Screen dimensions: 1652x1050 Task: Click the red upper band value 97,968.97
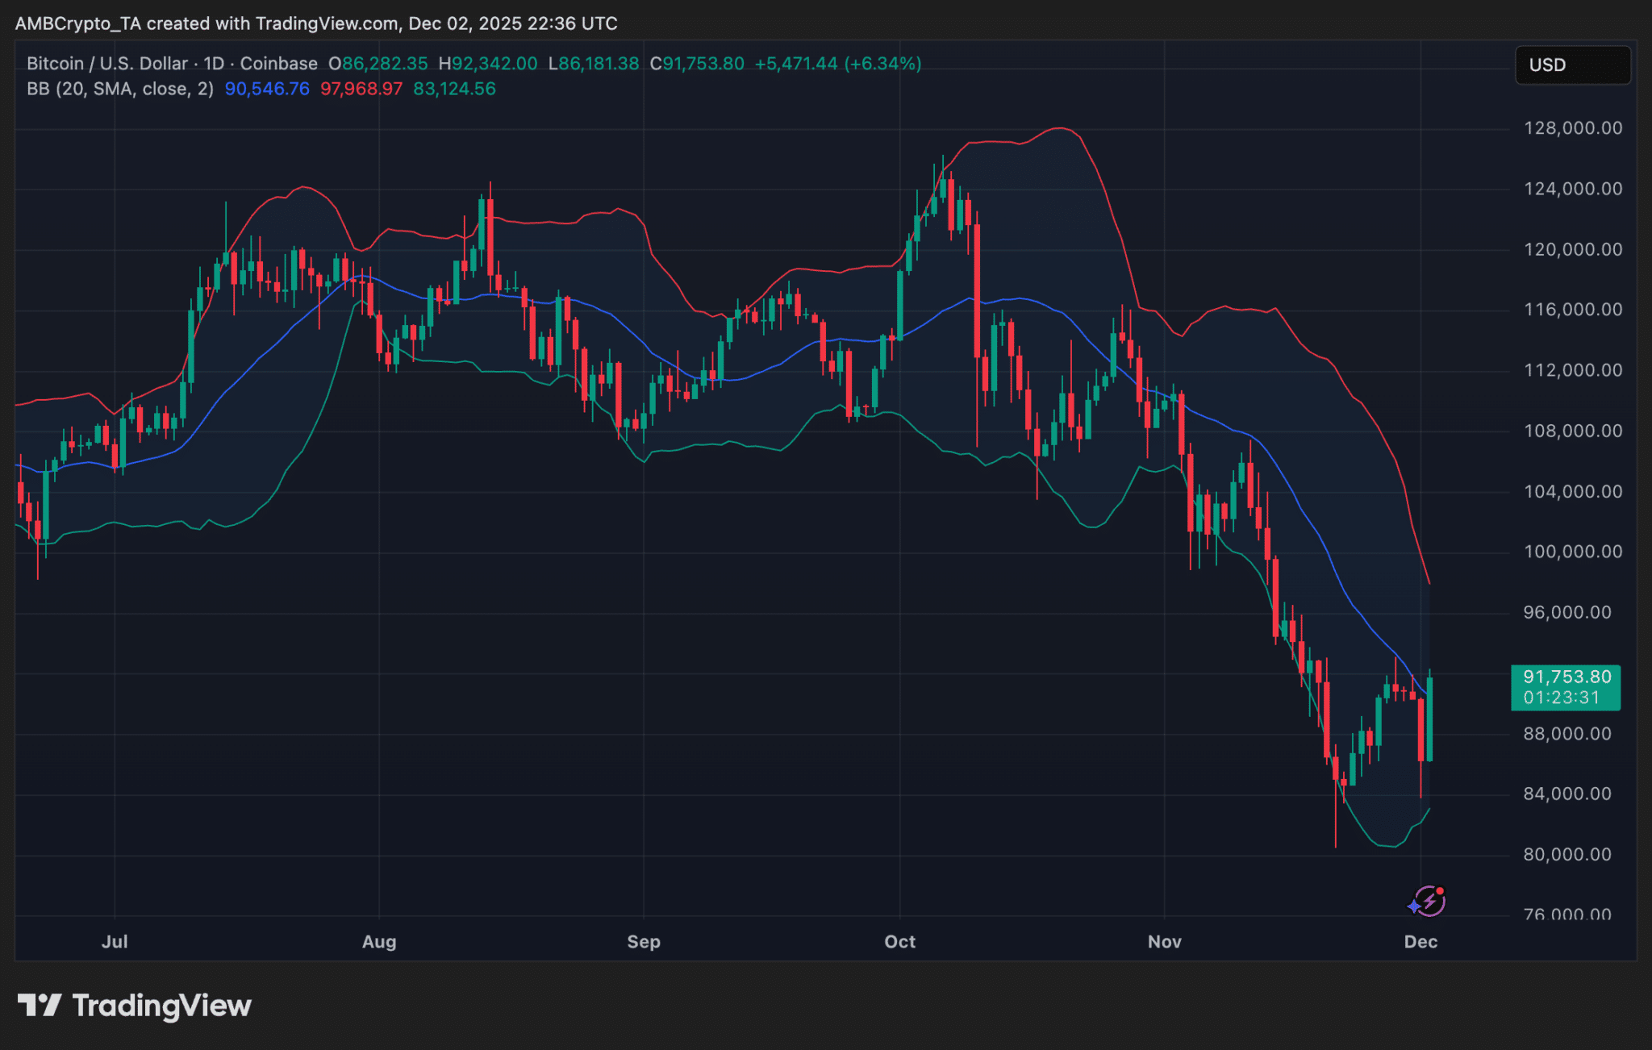361,89
